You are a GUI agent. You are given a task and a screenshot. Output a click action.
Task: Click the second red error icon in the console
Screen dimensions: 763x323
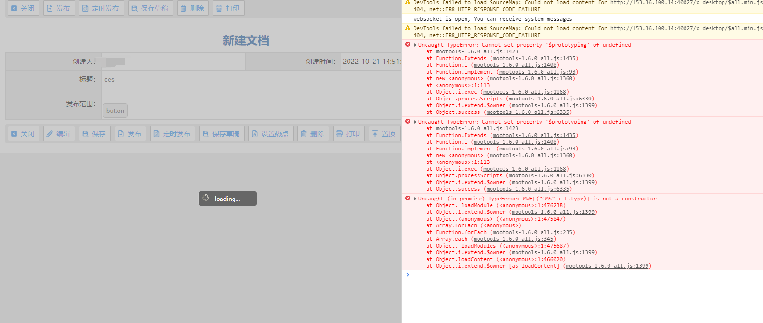pyautogui.click(x=408, y=121)
